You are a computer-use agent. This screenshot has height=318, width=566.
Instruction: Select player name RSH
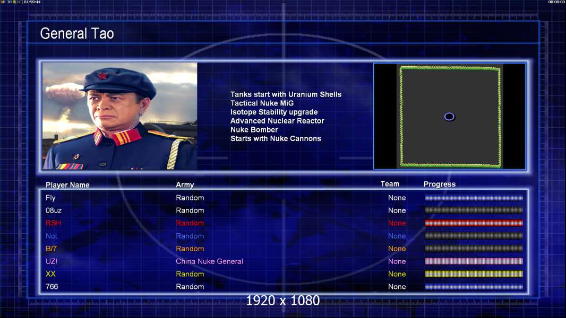[54, 223]
